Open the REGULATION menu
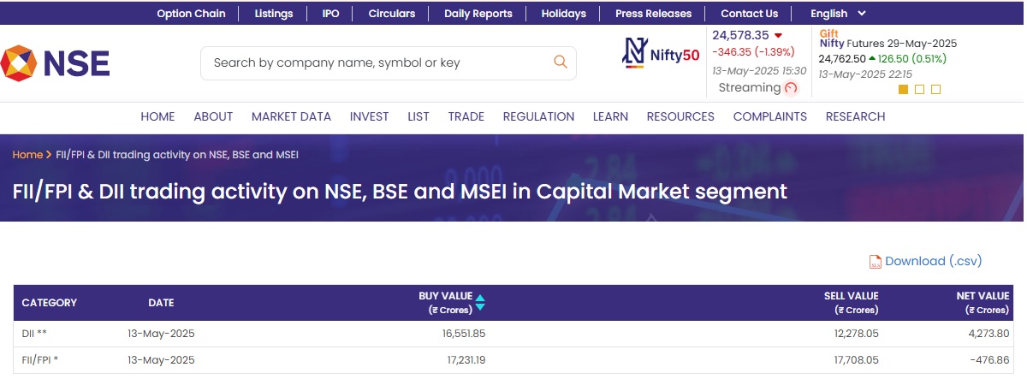This screenshot has height=379, width=1027. tap(538, 116)
